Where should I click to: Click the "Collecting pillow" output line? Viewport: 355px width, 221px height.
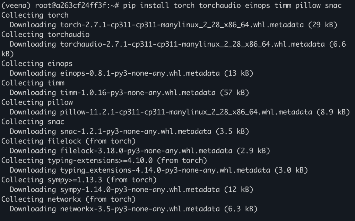click(37, 102)
